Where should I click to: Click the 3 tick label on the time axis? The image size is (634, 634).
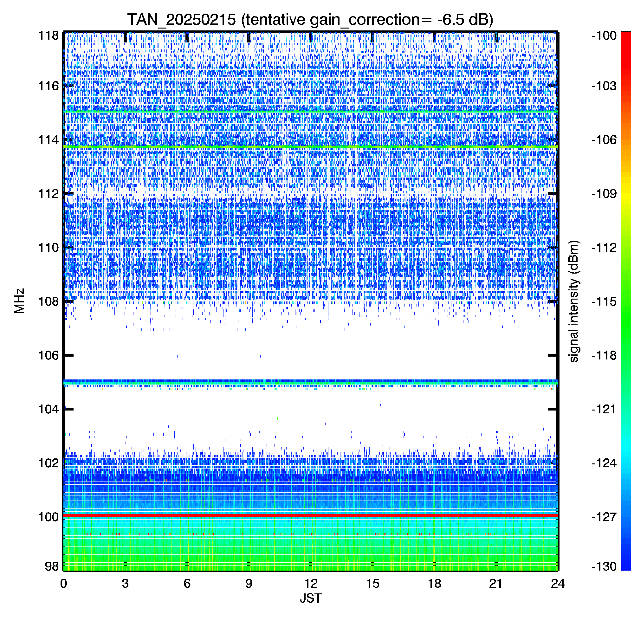click(x=125, y=584)
